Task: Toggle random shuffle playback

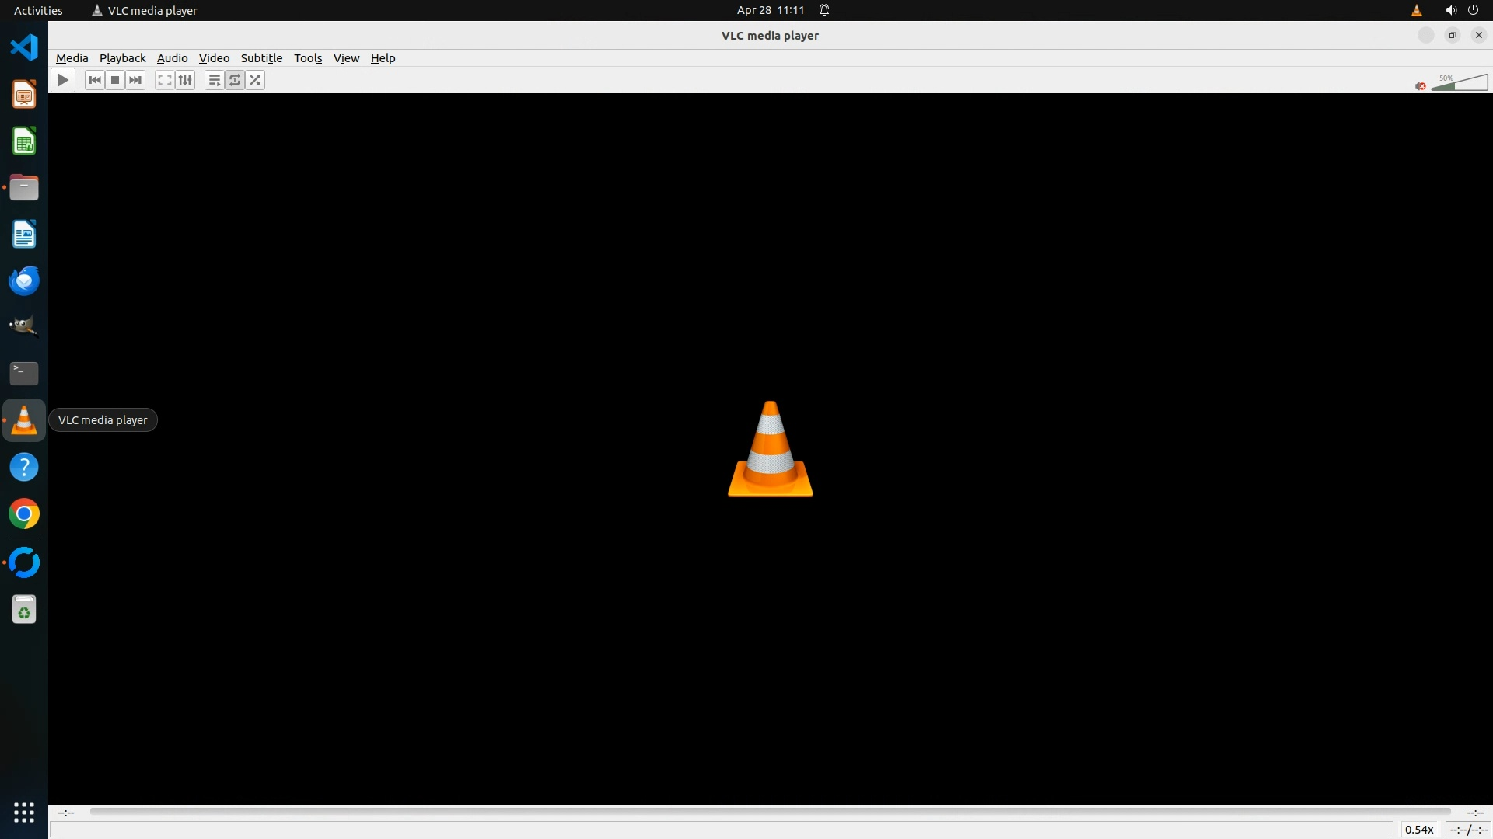Action: pyautogui.click(x=255, y=80)
